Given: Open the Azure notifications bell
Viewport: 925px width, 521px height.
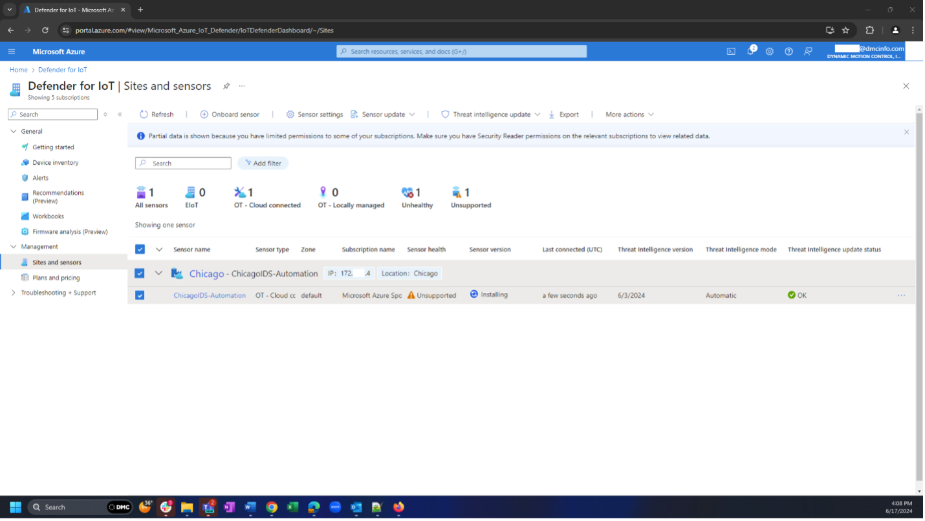Looking at the screenshot, I should click(x=751, y=51).
